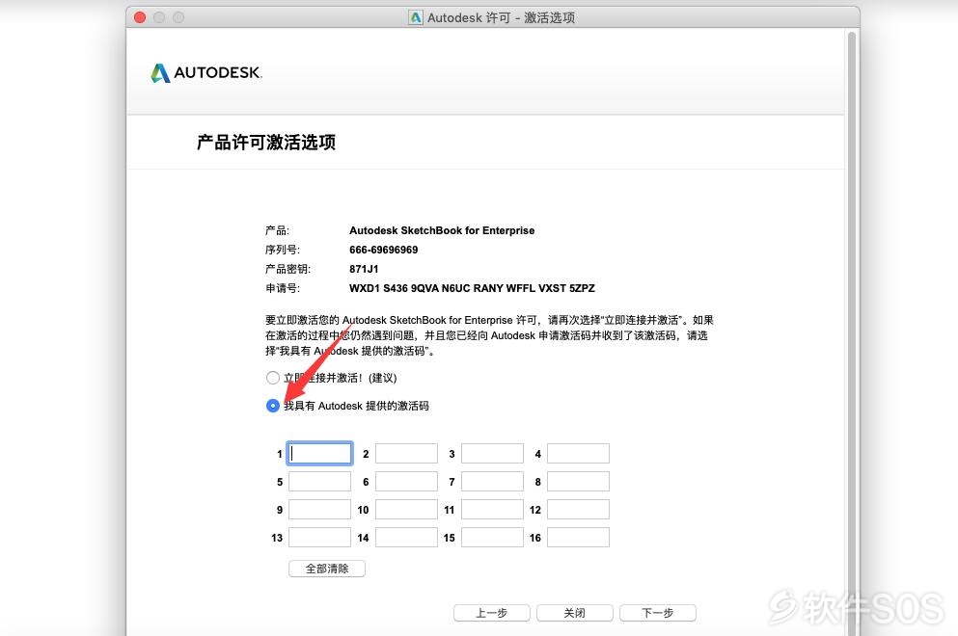
Task: Click activation code field 14
Action: pos(406,538)
